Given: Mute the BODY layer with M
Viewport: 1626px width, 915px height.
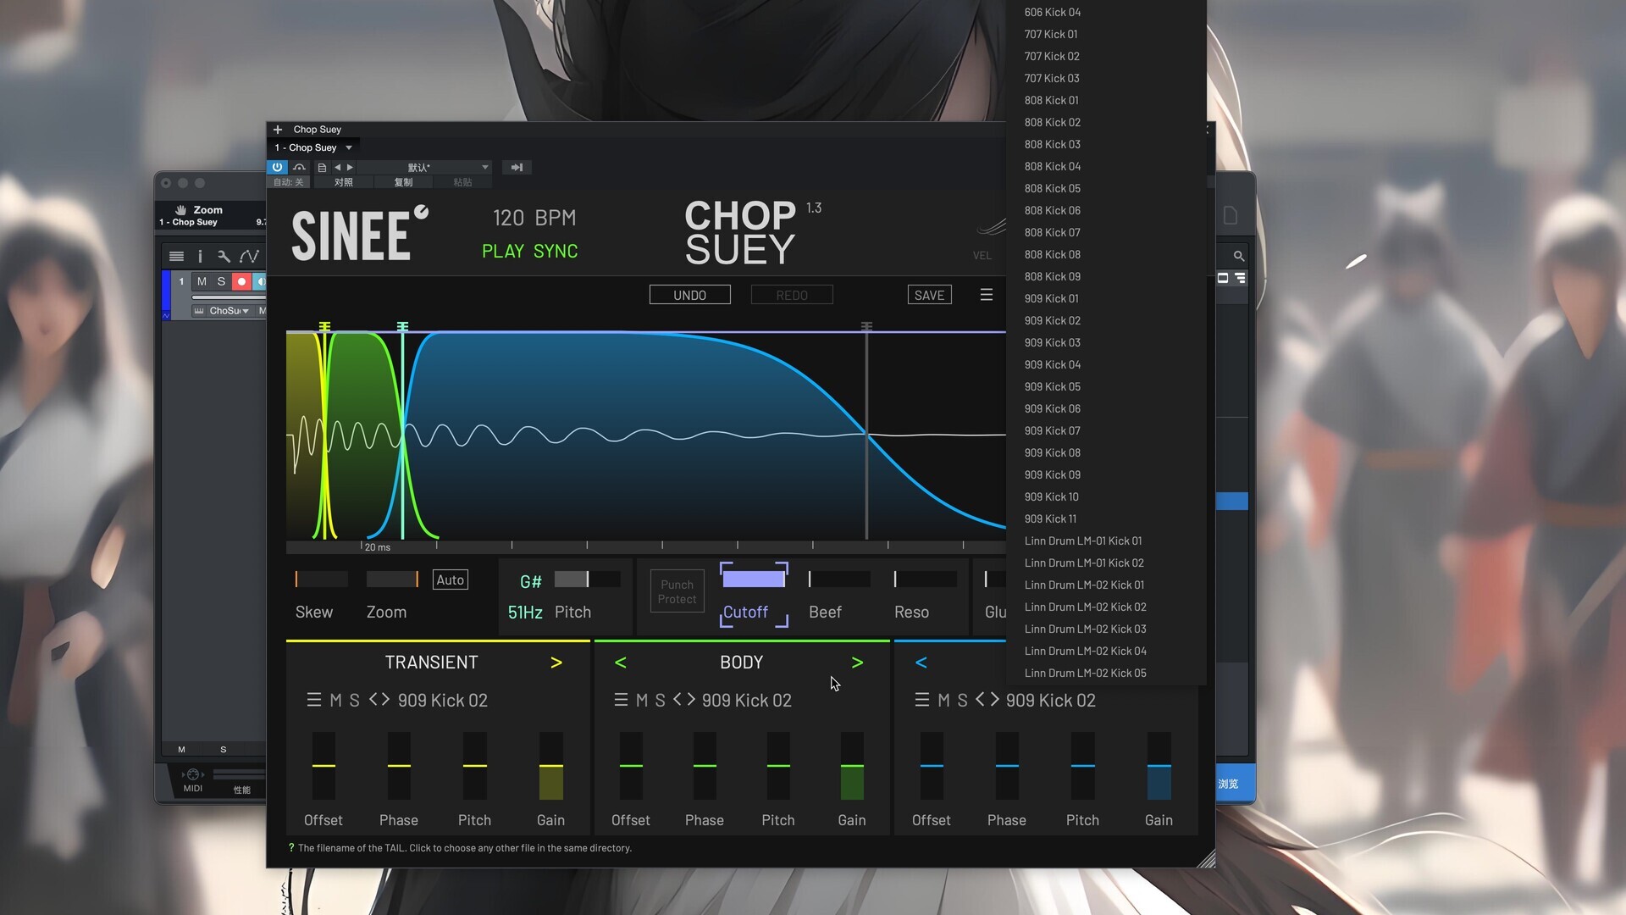Looking at the screenshot, I should tap(641, 700).
